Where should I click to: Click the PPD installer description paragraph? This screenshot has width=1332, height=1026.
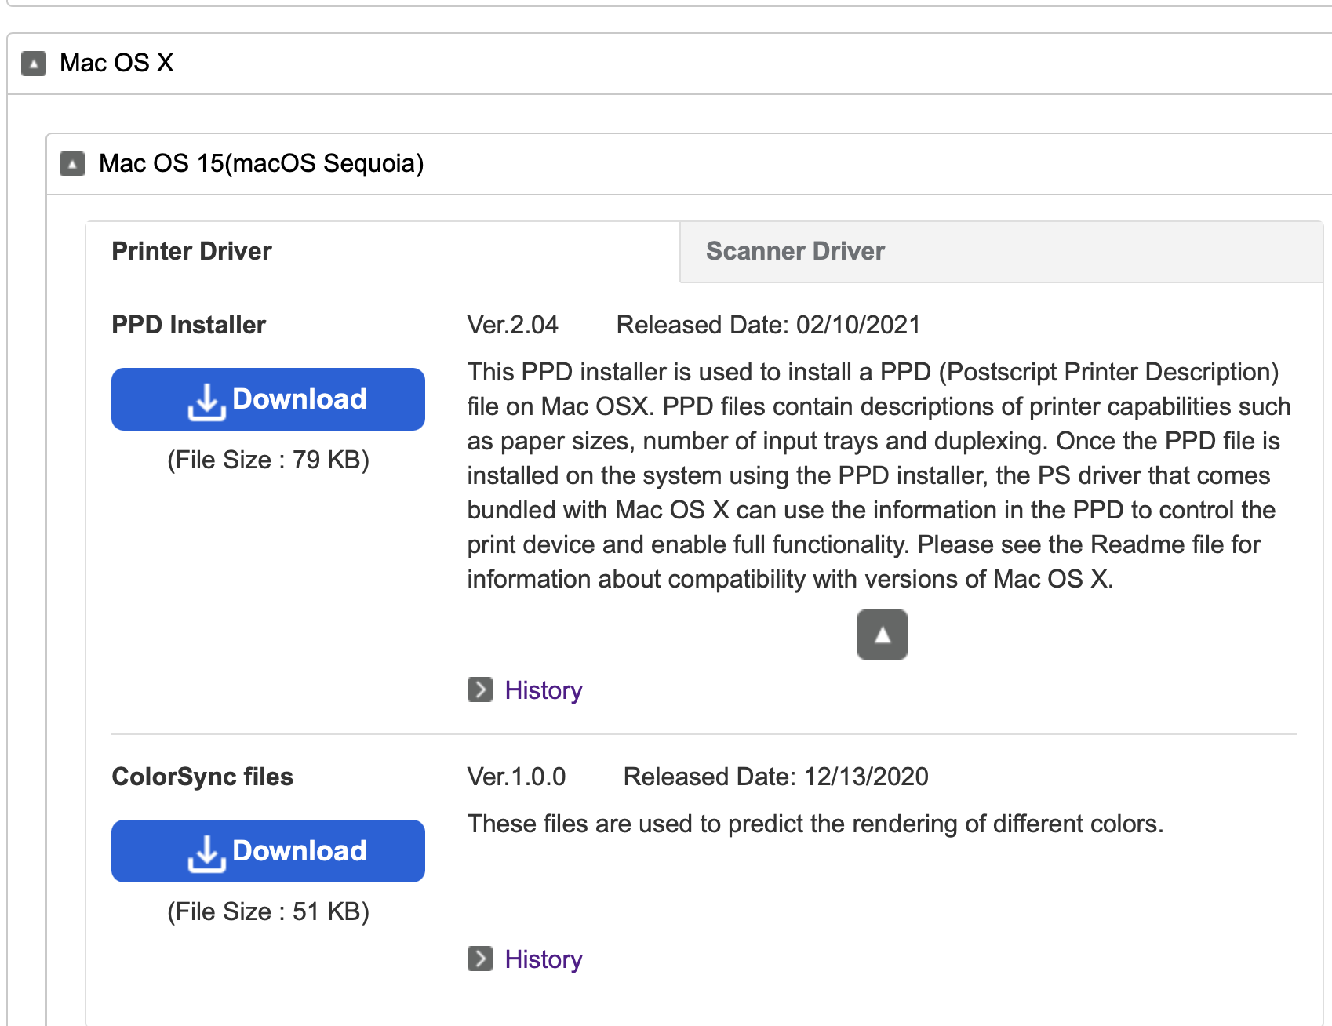pos(871,475)
